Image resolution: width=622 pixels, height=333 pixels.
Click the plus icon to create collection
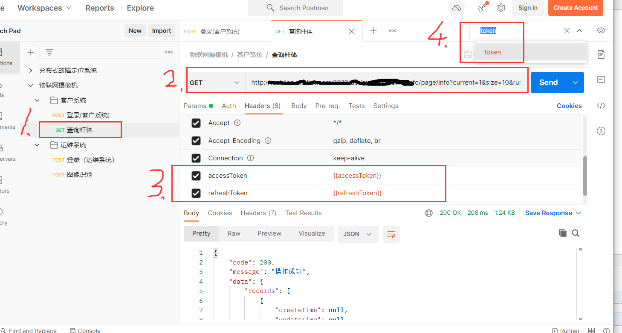click(31, 52)
